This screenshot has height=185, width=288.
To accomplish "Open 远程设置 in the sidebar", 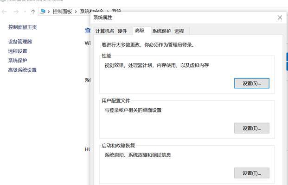I will [18, 51].
